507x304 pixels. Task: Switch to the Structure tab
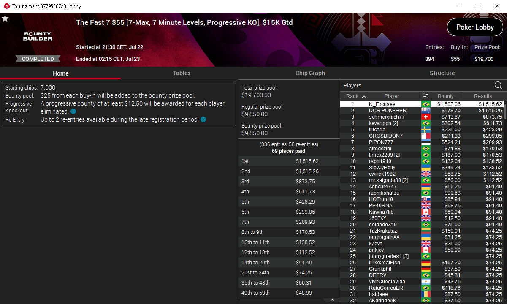pos(442,73)
